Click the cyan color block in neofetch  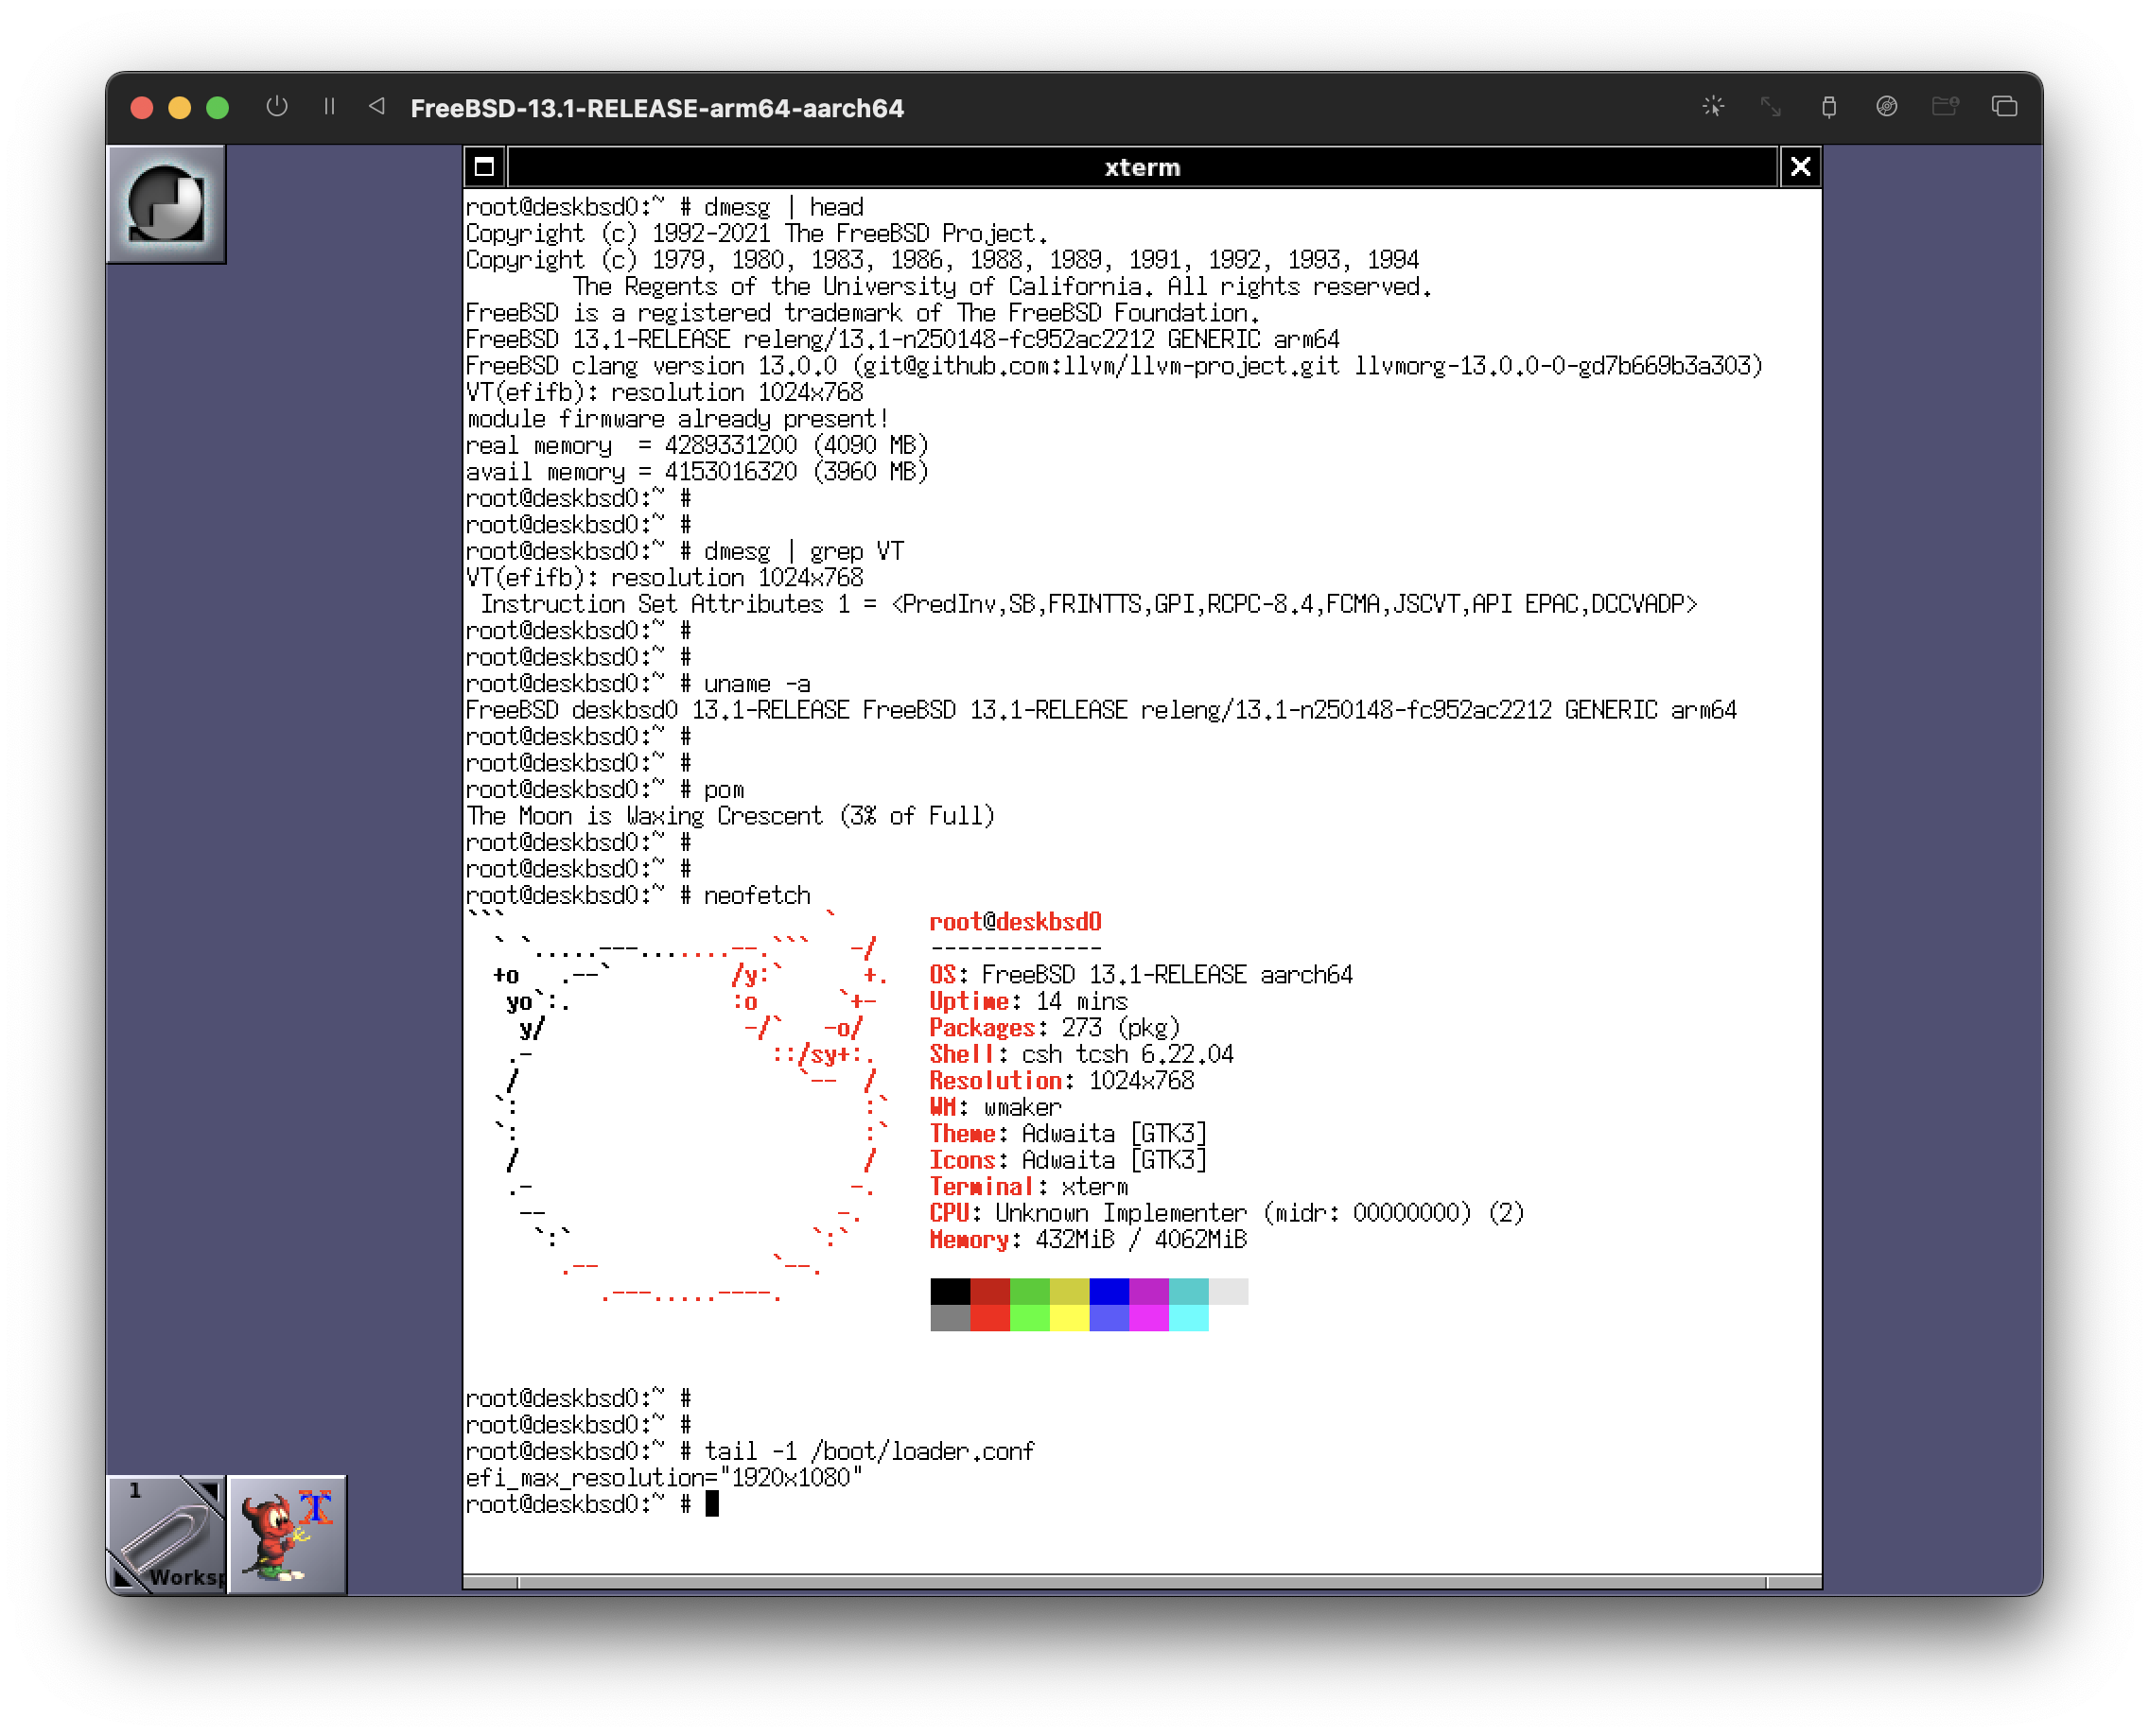[x=1189, y=1291]
